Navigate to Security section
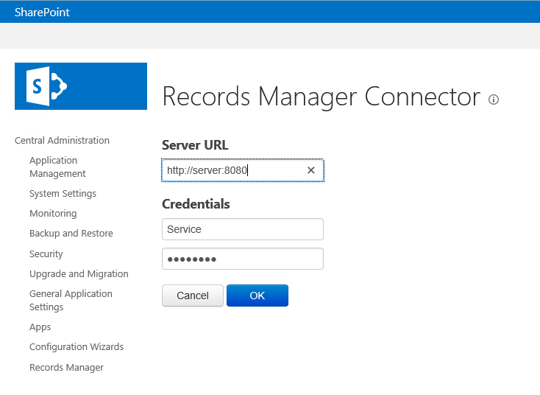 coord(46,254)
